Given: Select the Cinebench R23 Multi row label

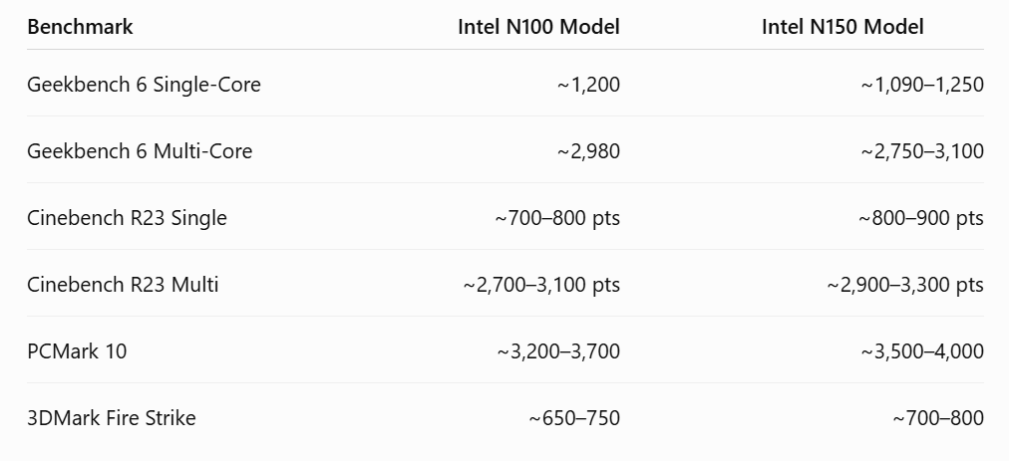Looking at the screenshot, I should pos(123,285).
